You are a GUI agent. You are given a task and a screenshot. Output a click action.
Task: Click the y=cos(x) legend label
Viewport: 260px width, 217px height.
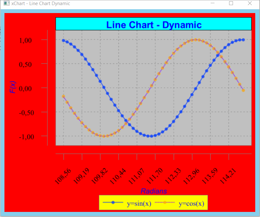[x=191, y=202]
